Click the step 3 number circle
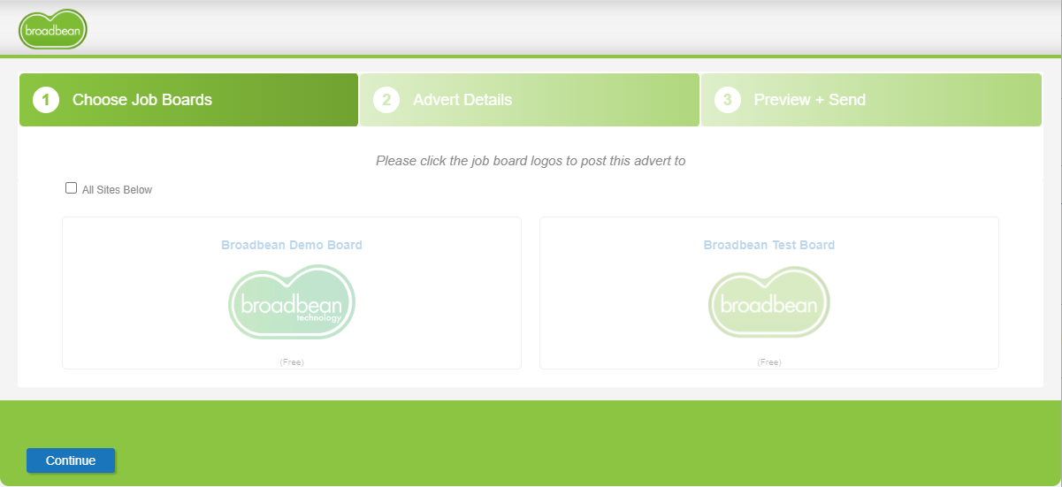The height and width of the screenshot is (487, 1062). tap(728, 100)
